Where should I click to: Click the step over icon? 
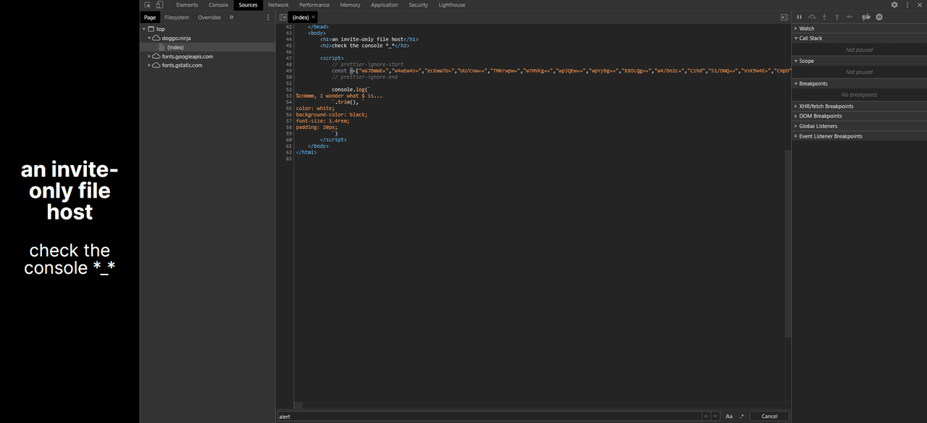[x=812, y=17]
